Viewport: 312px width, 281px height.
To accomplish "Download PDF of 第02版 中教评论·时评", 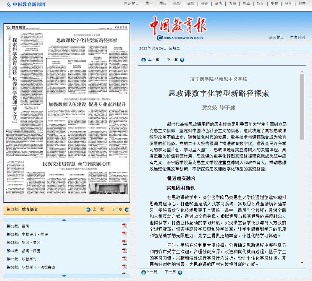I will pyautogui.click(x=124, y=234).
